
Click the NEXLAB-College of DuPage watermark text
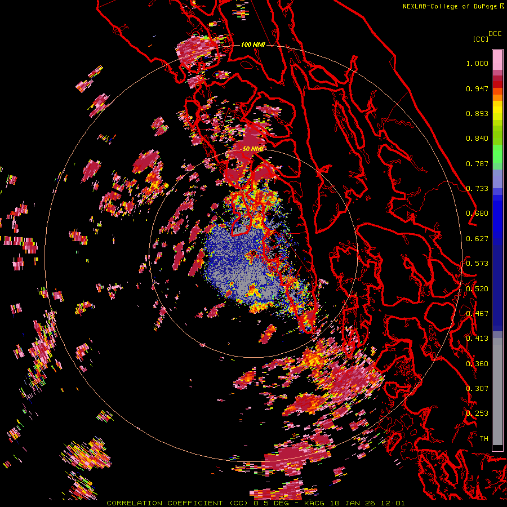point(453,6)
